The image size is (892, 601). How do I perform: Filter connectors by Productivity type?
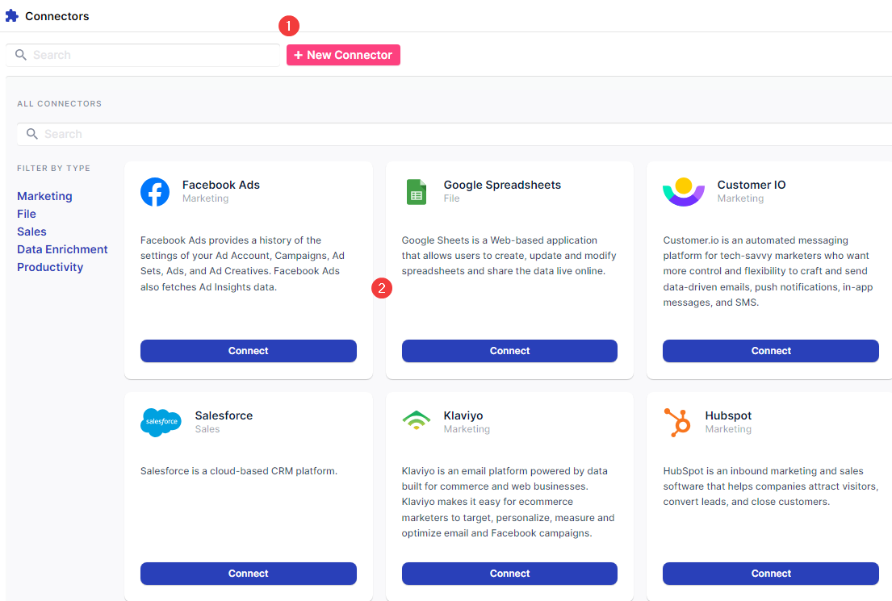(x=50, y=267)
